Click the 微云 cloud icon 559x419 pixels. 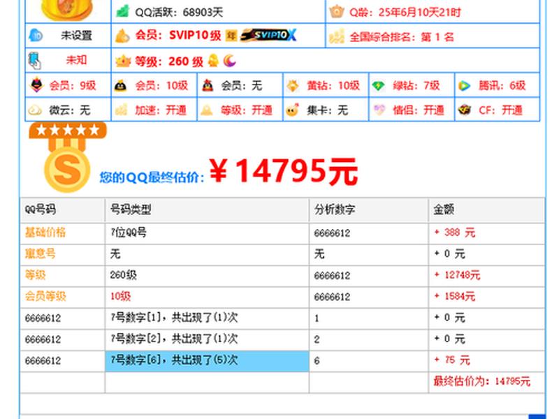[35, 110]
